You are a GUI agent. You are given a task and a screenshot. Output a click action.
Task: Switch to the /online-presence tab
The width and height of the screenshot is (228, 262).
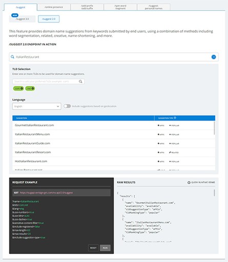tap(54, 7)
